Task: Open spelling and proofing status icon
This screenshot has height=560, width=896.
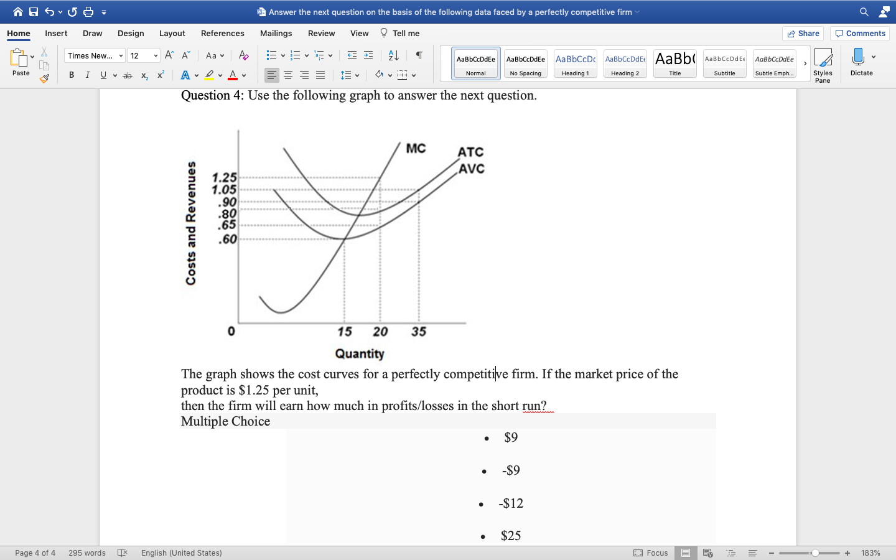Action: pos(123,553)
